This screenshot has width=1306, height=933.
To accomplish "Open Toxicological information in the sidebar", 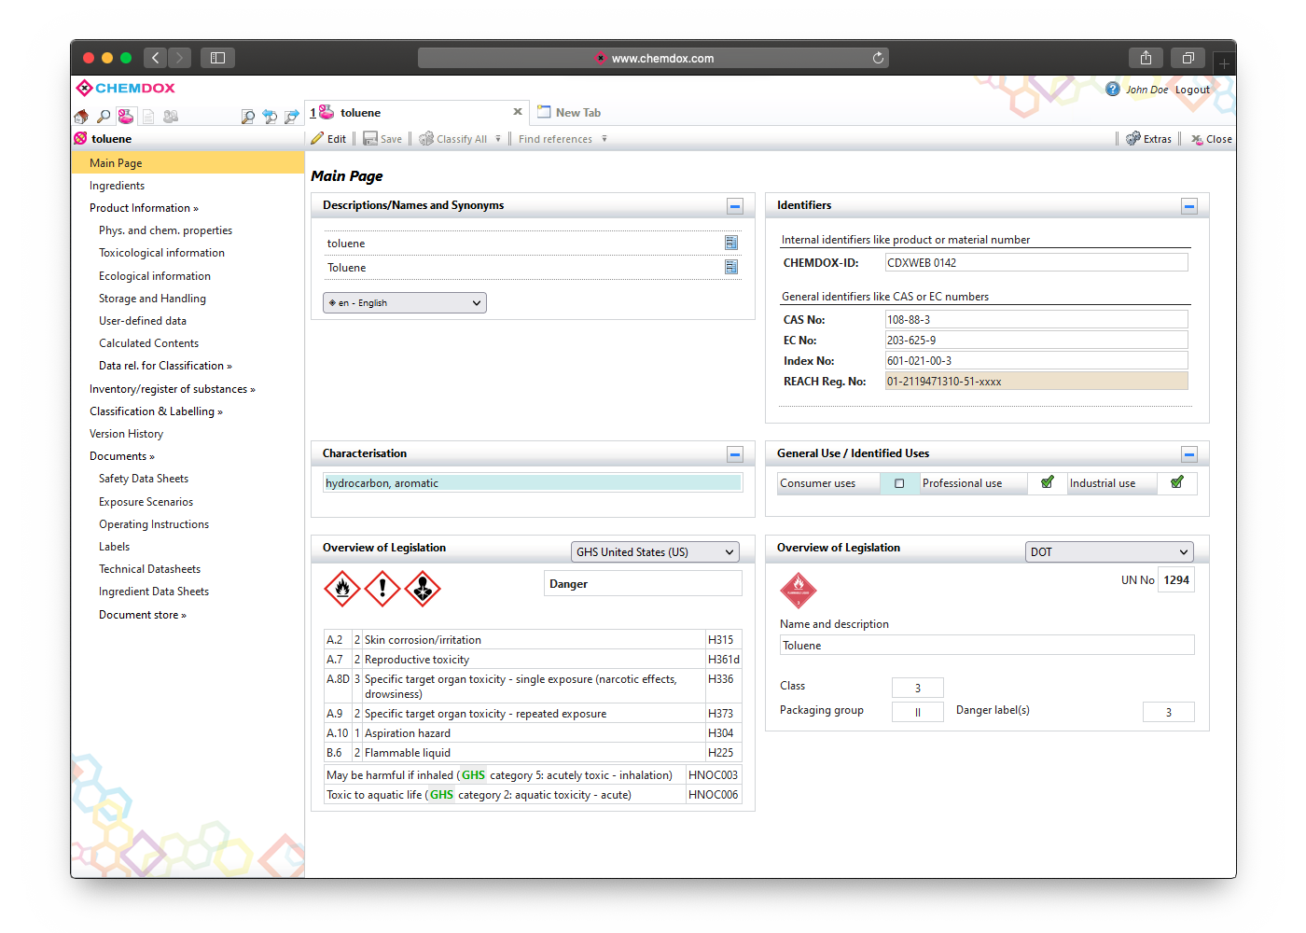I will pos(162,253).
